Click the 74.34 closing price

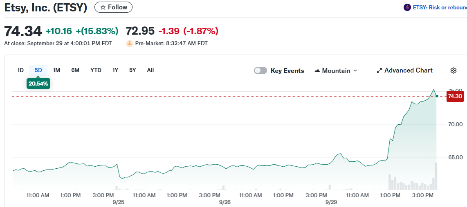pyautogui.click(x=23, y=31)
